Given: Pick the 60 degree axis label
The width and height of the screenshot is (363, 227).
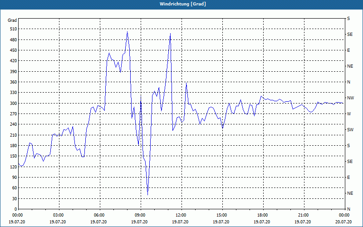Looking at the screenshot, I should pos(15,188).
